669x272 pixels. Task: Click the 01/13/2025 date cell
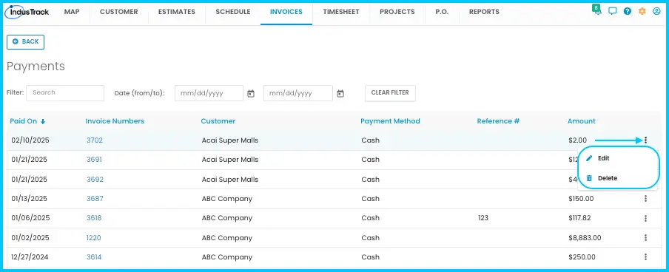[30, 199]
